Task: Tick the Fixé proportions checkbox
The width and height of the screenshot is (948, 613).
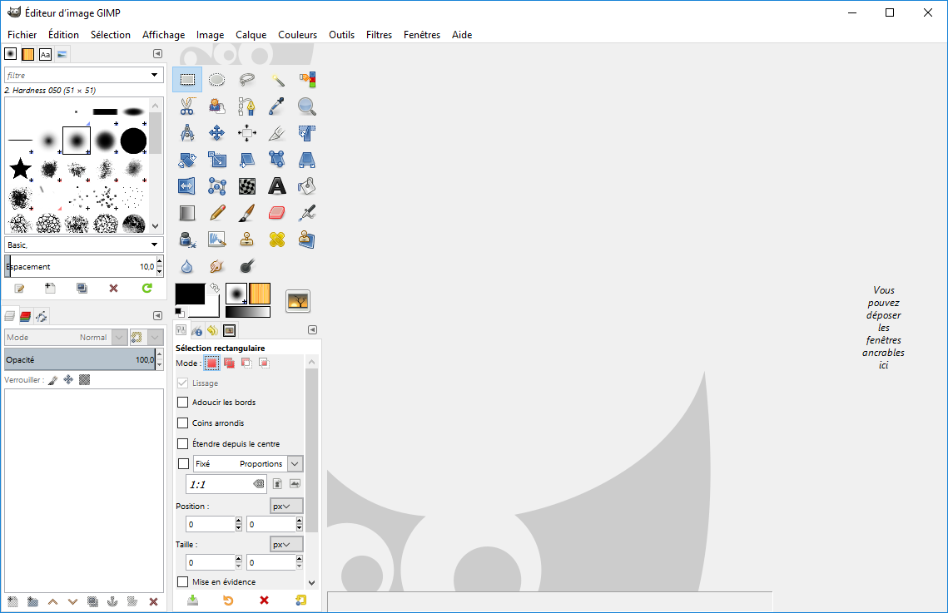Action: 183,464
